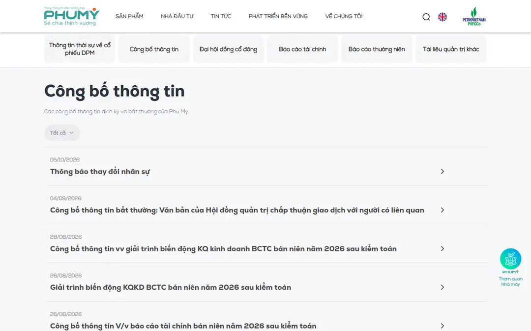
Task: Click chevron beside Hội đồng quản trị announcement
Action: click(x=442, y=210)
